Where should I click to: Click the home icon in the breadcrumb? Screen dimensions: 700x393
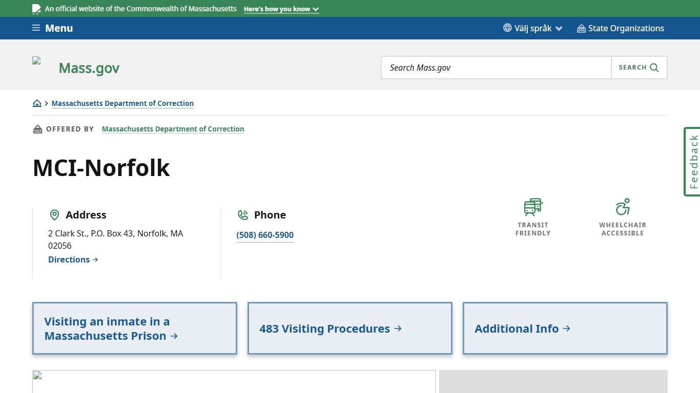37,103
